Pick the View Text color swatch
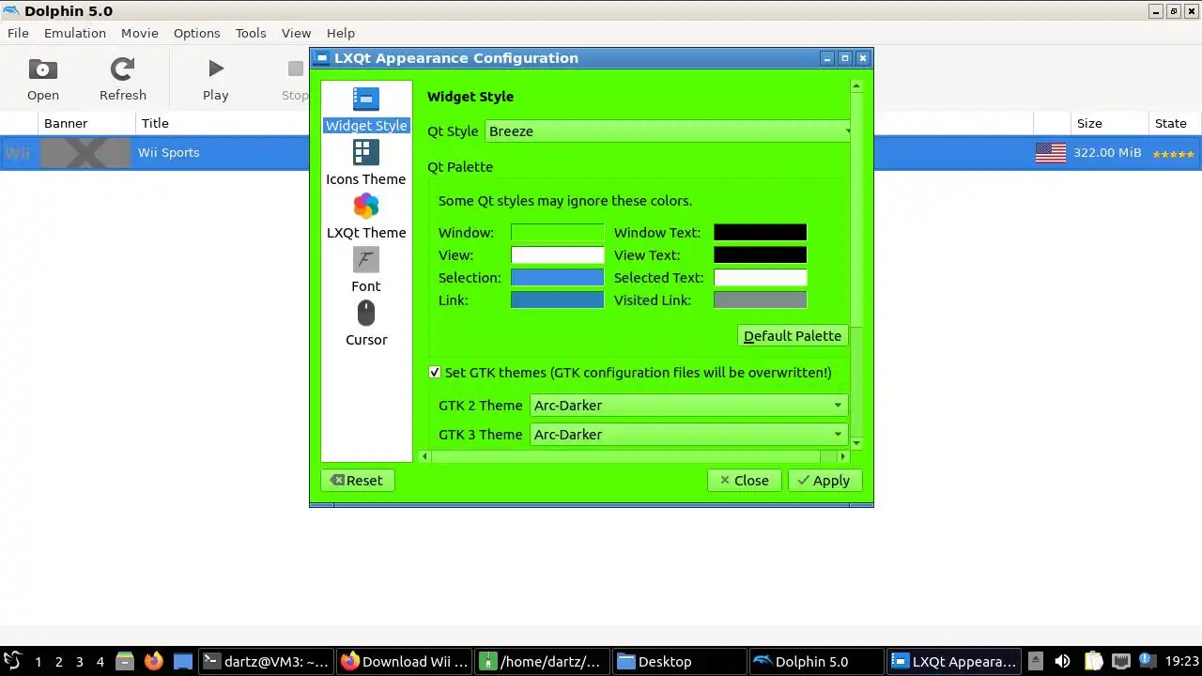The image size is (1202, 676). (x=760, y=255)
